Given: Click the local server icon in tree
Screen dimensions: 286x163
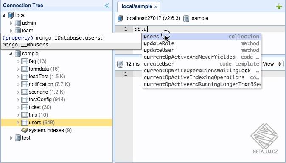Looking at the screenshot, I should (11, 15).
